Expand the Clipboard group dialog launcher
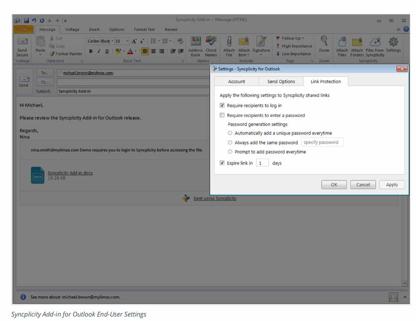The width and height of the screenshot is (416, 321). 82,61
